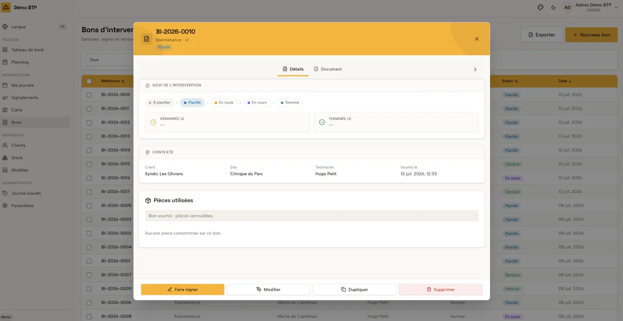Image resolution: width=623 pixels, height=321 pixels.
Task: Toggle dark mode moon icon
Action: 553,7
